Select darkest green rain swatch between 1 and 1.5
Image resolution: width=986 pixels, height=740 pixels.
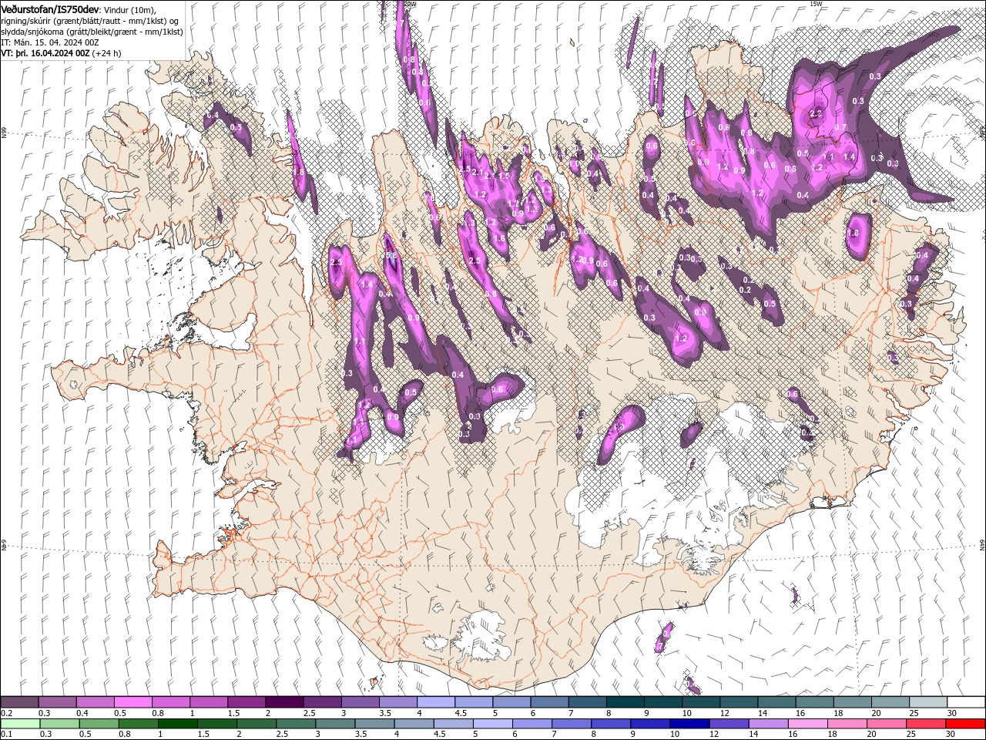[177, 723]
